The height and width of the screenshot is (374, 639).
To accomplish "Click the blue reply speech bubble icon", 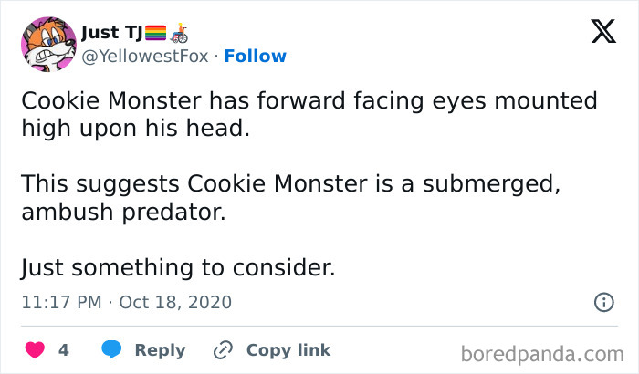I will [x=111, y=349].
